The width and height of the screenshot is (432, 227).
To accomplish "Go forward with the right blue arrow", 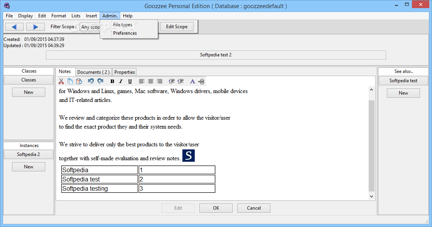I will pos(35,27).
